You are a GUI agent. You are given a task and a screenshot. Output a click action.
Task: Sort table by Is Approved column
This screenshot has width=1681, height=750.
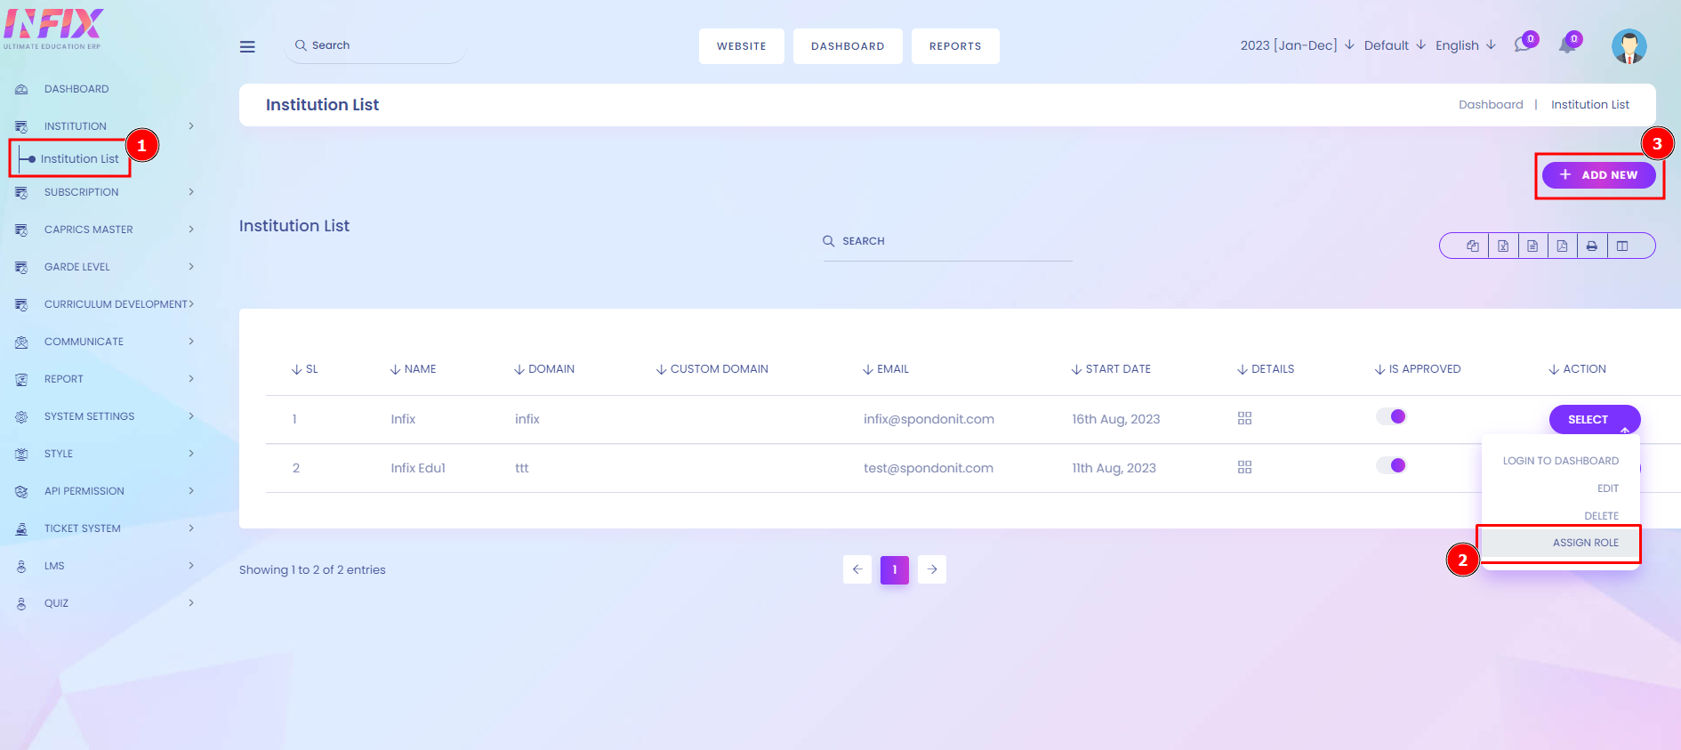point(1418,369)
